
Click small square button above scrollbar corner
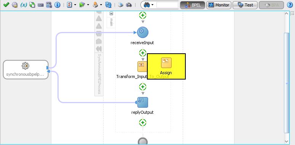pyautogui.click(x=292, y=14)
